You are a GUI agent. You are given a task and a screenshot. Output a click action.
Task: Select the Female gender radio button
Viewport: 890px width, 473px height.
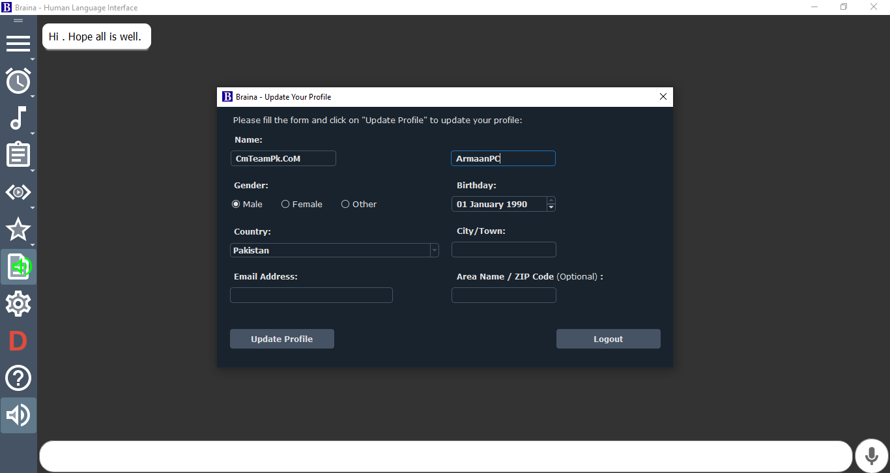(x=285, y=204)
